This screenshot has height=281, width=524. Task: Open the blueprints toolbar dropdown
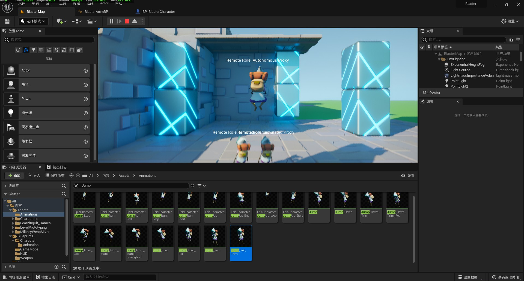coord(77,21)
